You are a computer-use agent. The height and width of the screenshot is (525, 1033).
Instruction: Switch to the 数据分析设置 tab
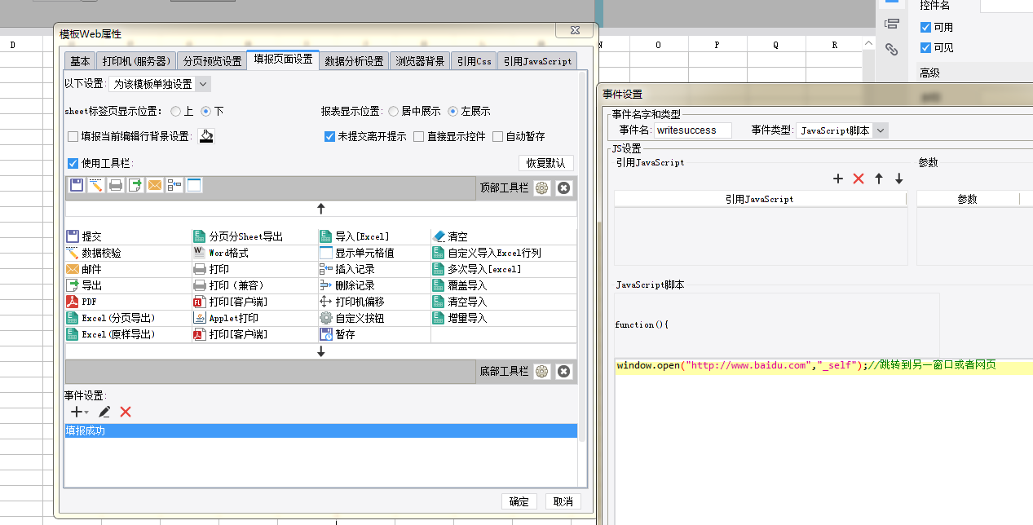[354, 60]
